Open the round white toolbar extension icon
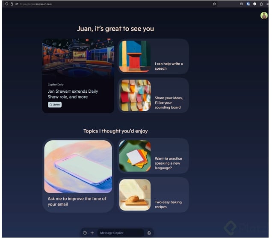Image resolution: width=272 pixels, height=238 pixels. tap(254, 4)
